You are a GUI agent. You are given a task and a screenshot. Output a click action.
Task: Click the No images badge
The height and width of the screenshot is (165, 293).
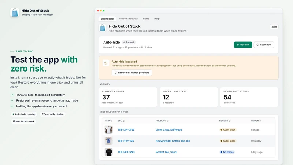pyautogui.click(x=227, y=152)
